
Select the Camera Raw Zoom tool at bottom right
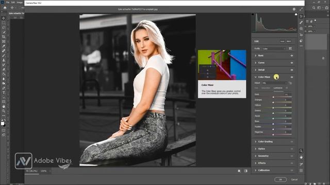click(x=301, y=151)
